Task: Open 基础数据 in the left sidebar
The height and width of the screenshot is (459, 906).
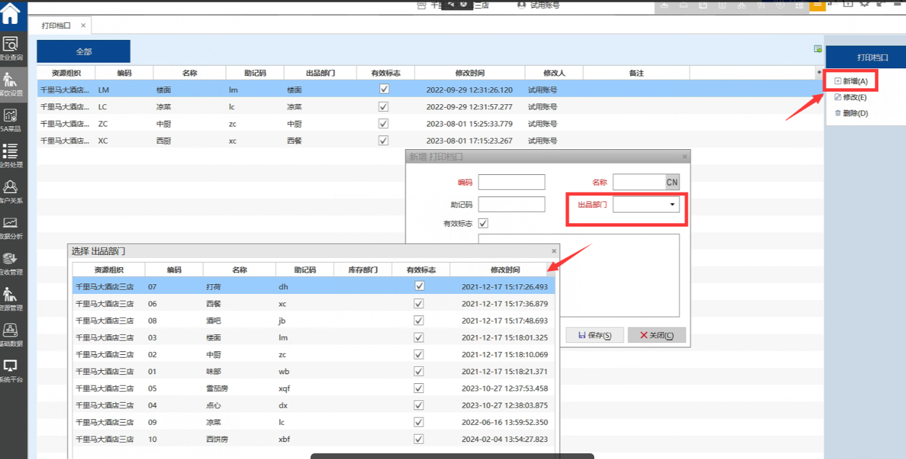Action: 11,334
